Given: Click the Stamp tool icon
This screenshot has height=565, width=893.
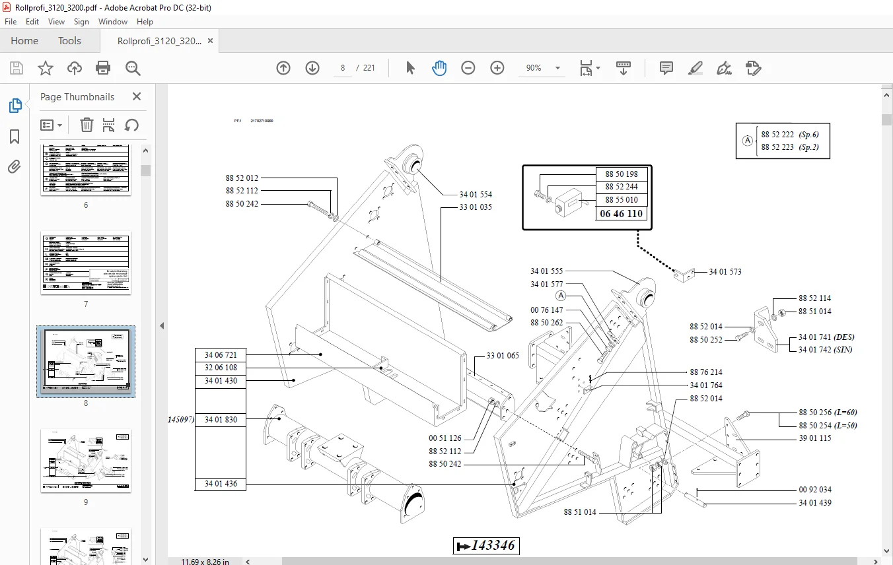Looking at the screenshot, I should pos(753,68).
